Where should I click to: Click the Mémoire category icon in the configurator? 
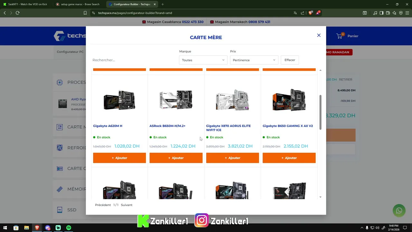(60, 189)
